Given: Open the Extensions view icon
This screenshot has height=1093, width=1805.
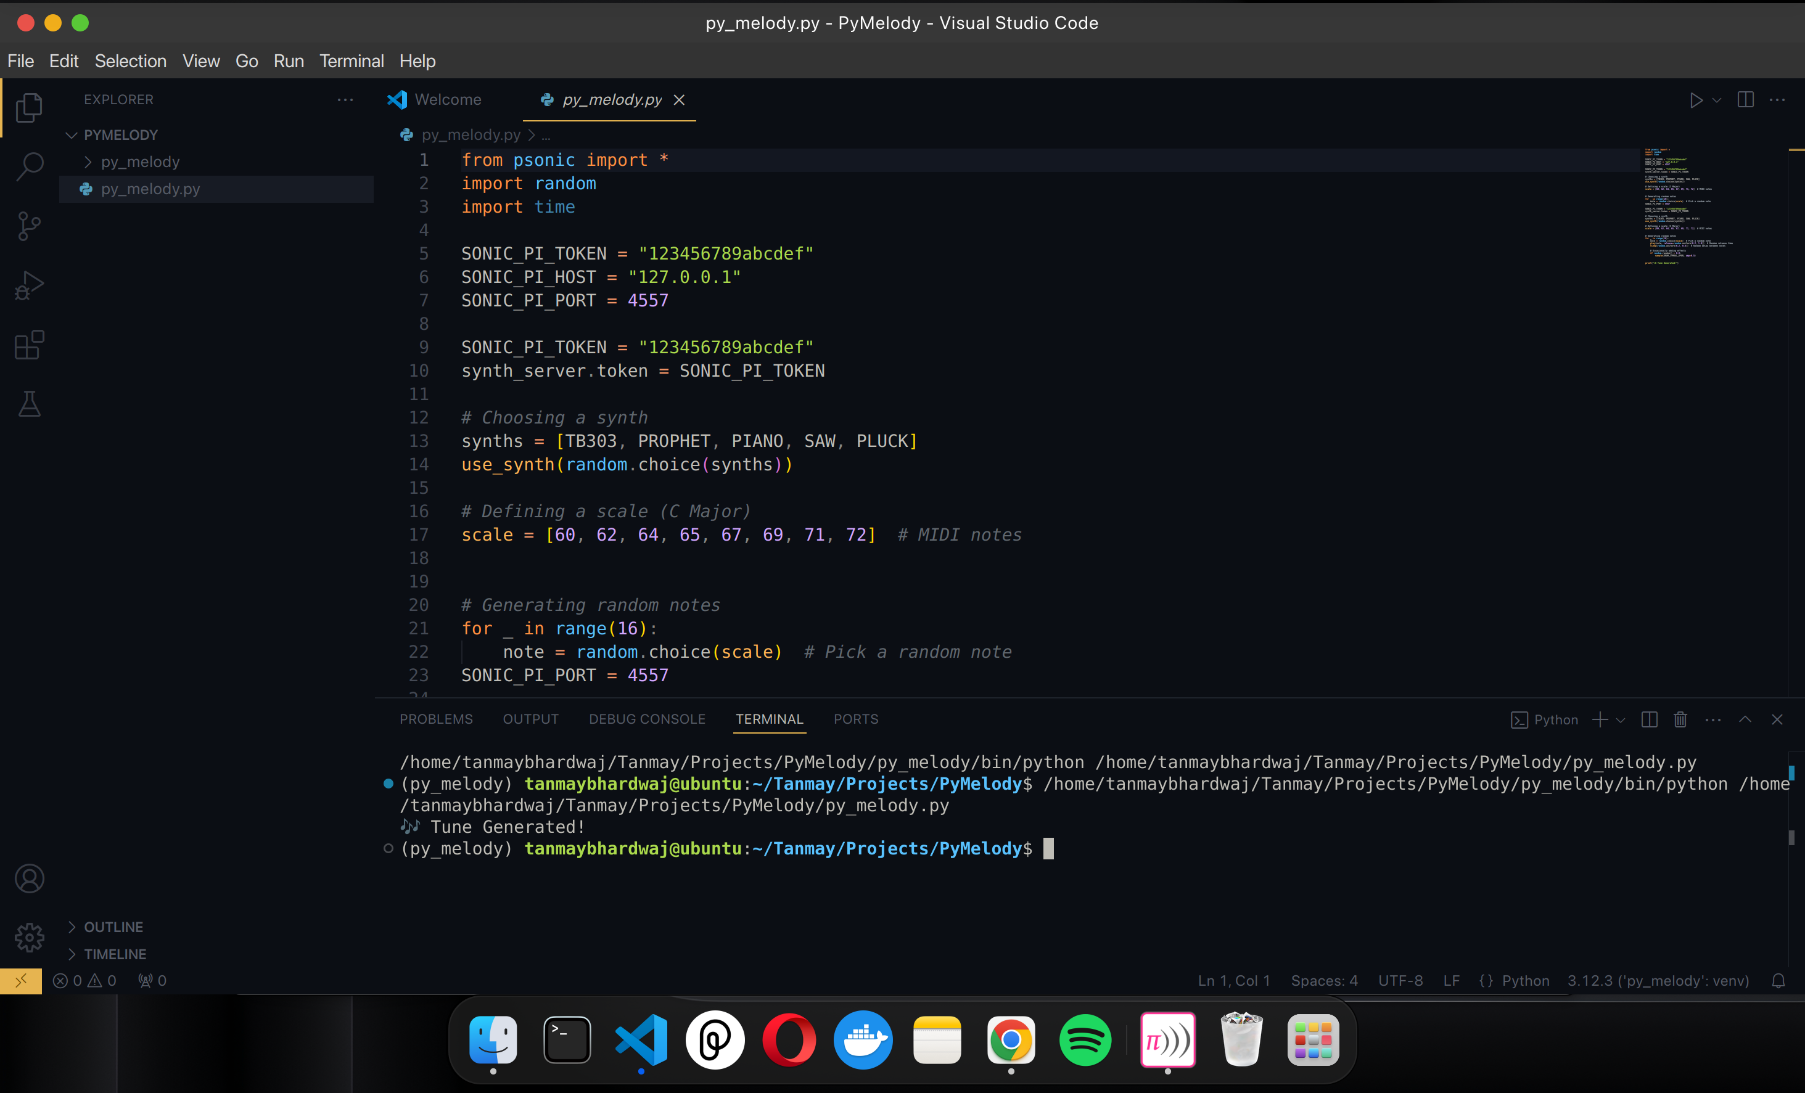Looking at the screenshot, I should click(x=30, y=345).
